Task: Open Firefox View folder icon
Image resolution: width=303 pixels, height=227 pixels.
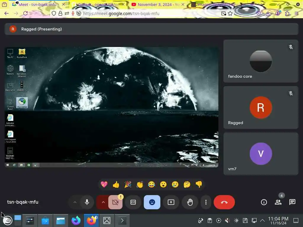Action: coord(4,4)
